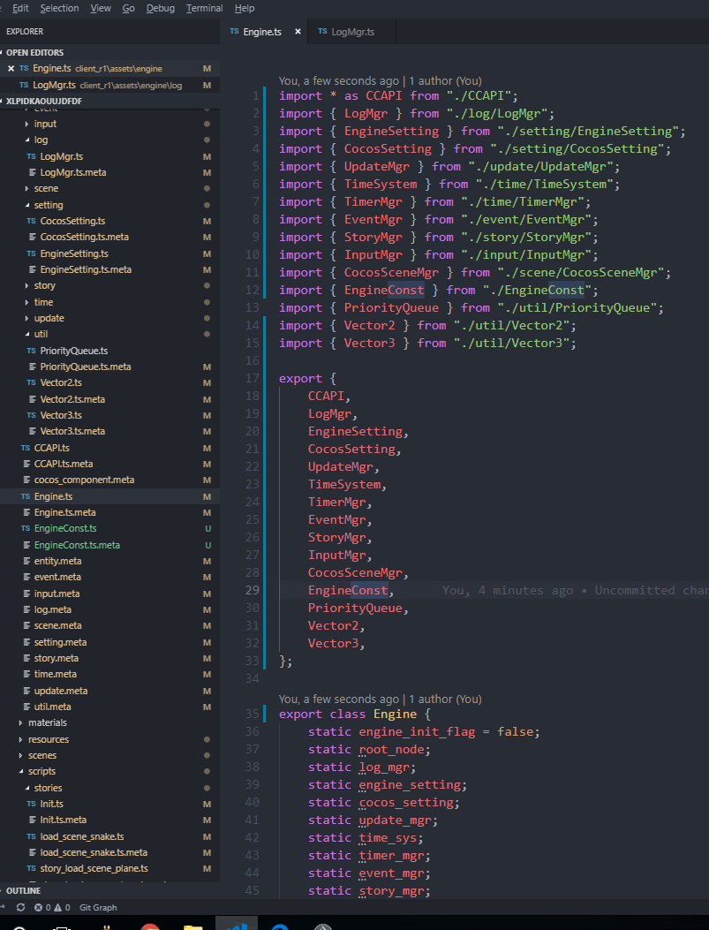Click the errors icon in the status bar
Screen dimensions: 709x930
coord(39,907)
